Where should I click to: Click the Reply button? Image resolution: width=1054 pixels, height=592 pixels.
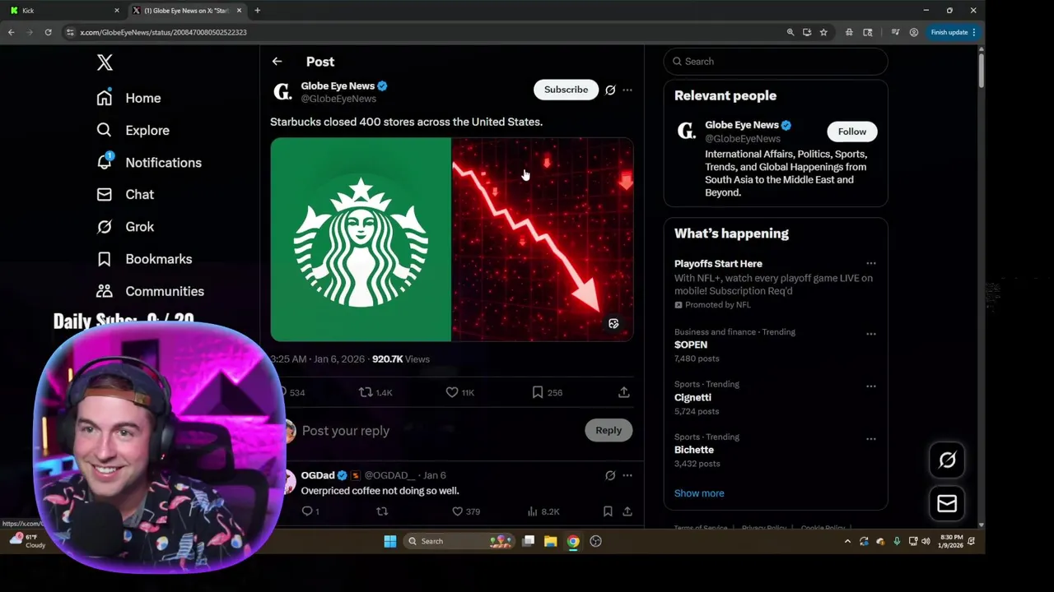(x=609, y=430)
